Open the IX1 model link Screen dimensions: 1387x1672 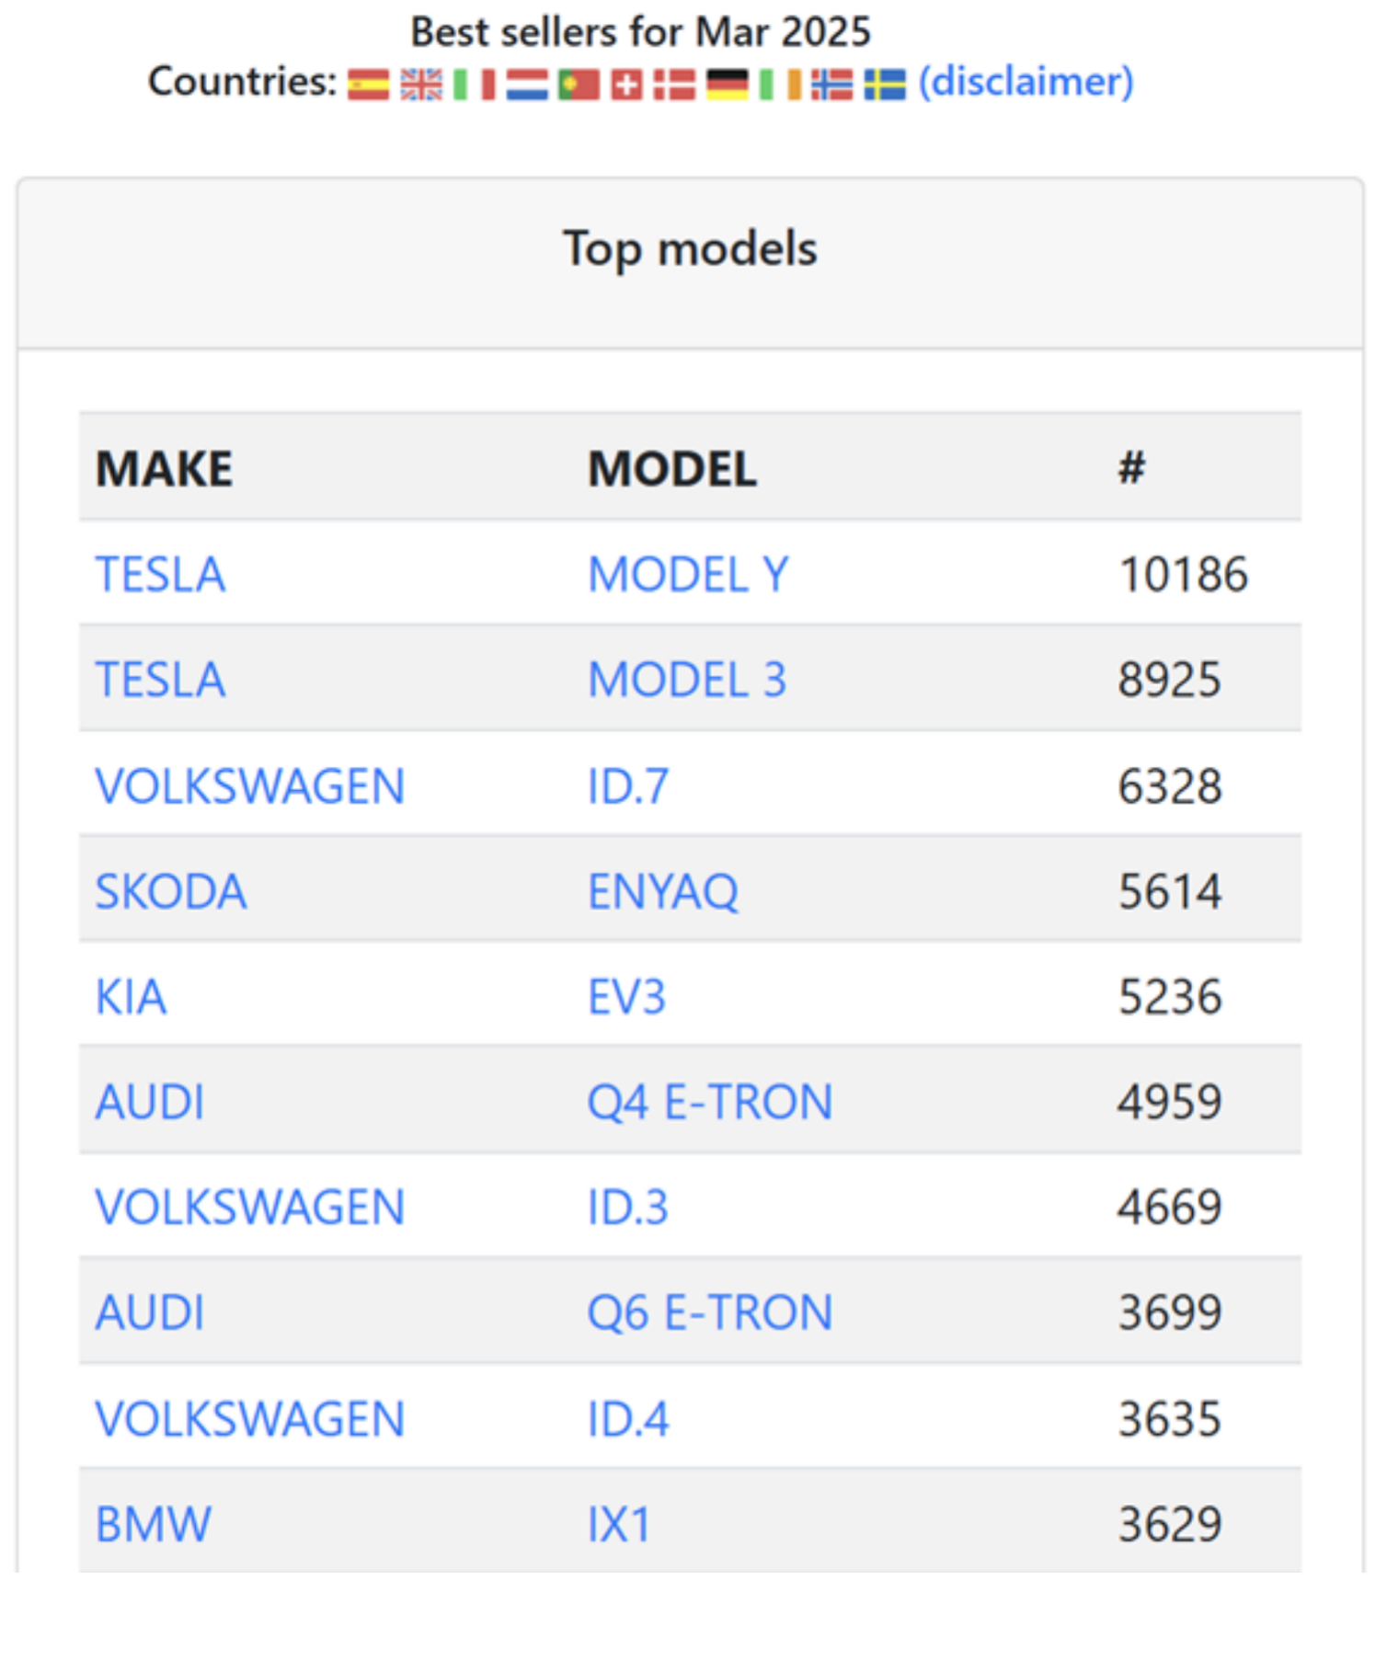(619, 1525)
